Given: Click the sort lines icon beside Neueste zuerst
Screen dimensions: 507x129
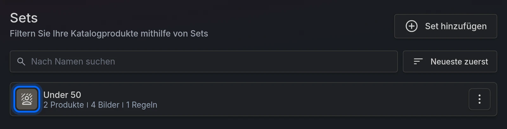Looking at the screenshot, I should pyautogui.click(x=418, y=61).
